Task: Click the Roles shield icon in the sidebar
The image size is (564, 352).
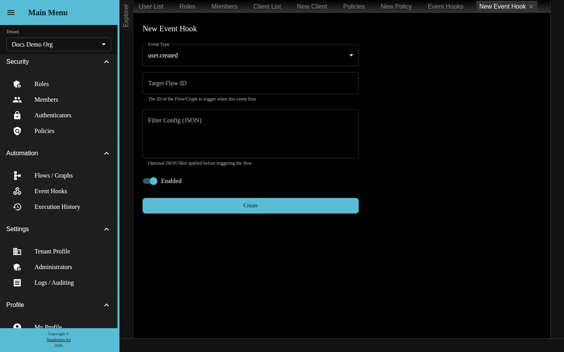Action: point(17,84)
